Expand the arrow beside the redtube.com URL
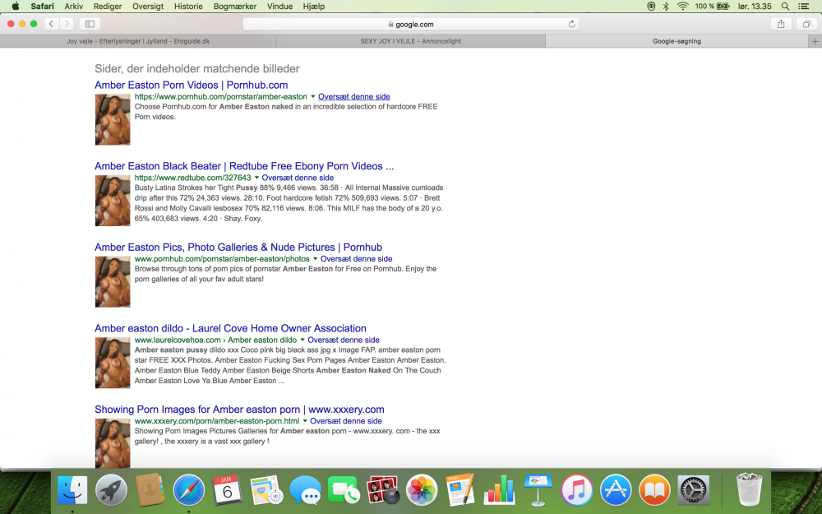 tap(256, 178)
